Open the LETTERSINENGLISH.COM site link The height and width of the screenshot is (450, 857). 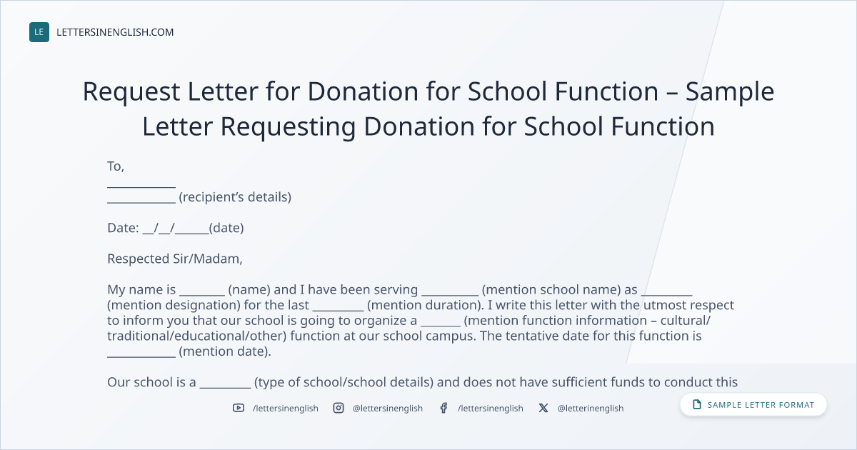pos(115,32)
